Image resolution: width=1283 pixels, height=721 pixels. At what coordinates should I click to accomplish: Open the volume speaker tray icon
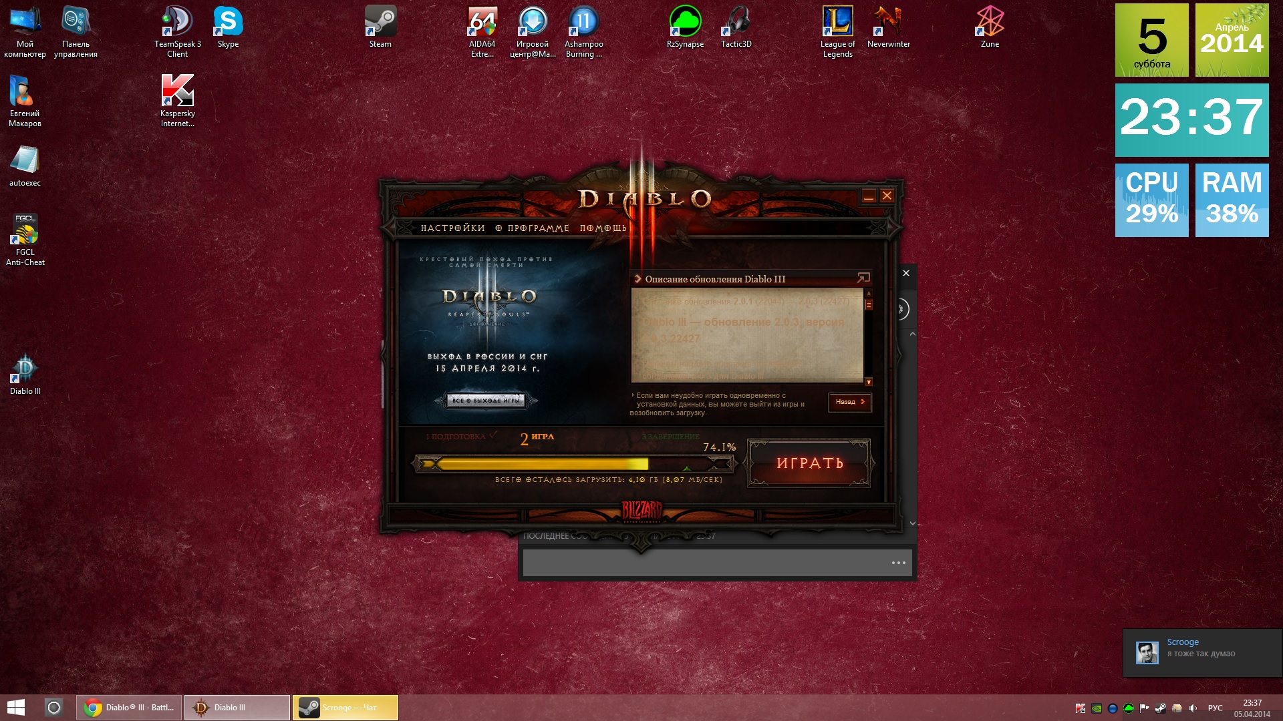[x=1193, y=708]
